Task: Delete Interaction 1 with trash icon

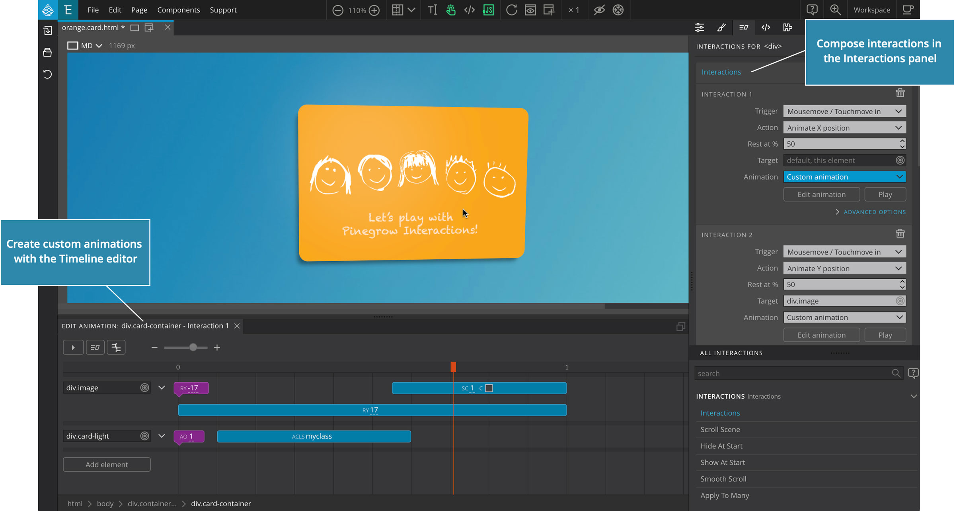Action: coord(900,93)
